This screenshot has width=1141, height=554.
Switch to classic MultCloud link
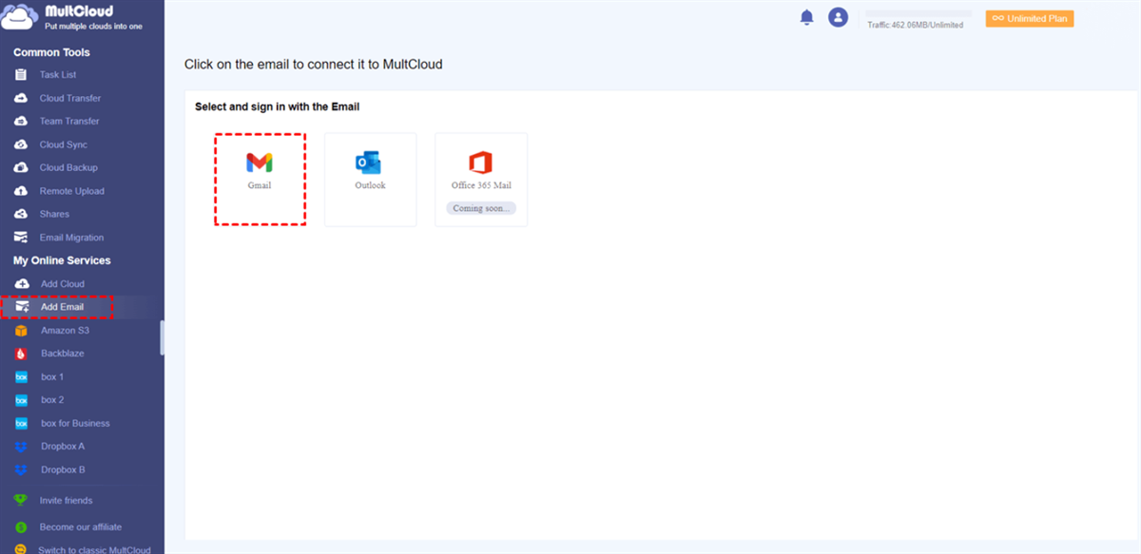click(94, 549)
